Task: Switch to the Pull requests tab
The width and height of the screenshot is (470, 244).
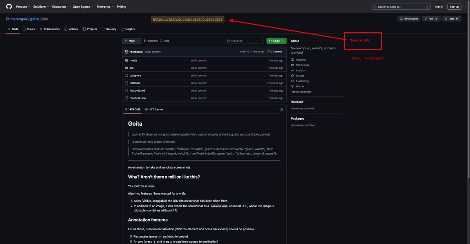Action: pyautogui.click(x=49, y=29)
